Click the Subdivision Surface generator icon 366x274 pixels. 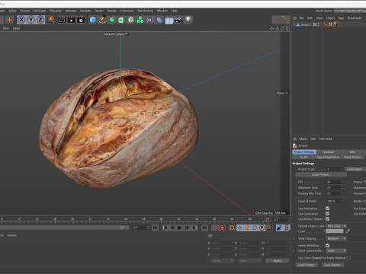click(112, 20)
